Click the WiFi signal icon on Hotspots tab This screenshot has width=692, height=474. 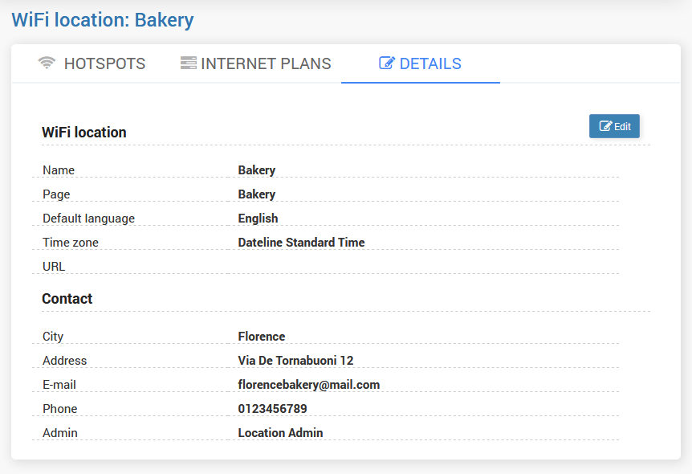(47, 63)
